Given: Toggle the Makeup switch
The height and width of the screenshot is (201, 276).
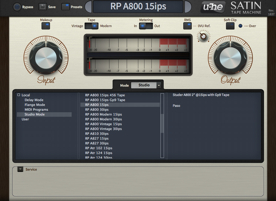Looking at the screenshot, I should 46,26.
